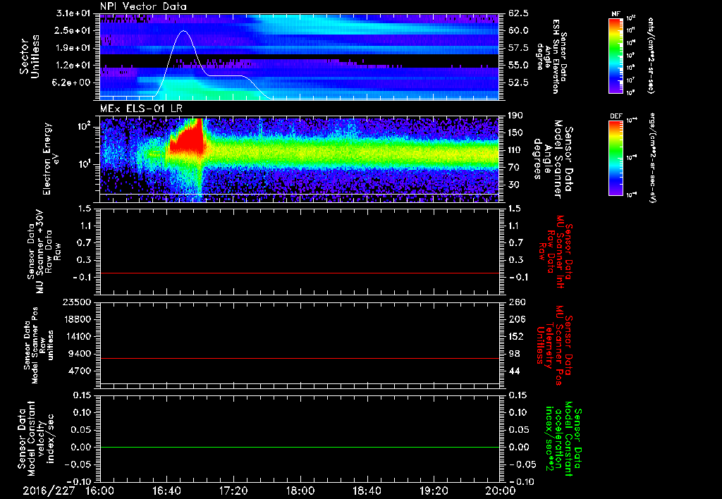
Task: Click the red 'MU Scanner Pos Telemetry Unitless' title
Action: 554,345
